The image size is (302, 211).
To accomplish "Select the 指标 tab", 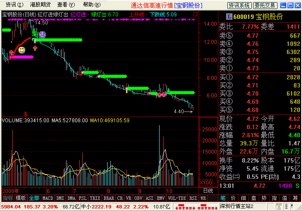I will pos(8,198).
